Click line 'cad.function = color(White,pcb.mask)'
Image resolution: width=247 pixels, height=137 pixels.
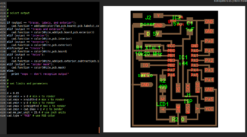tap(38, 68)
